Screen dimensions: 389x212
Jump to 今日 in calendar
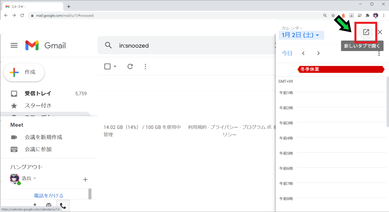pos(287,53)
